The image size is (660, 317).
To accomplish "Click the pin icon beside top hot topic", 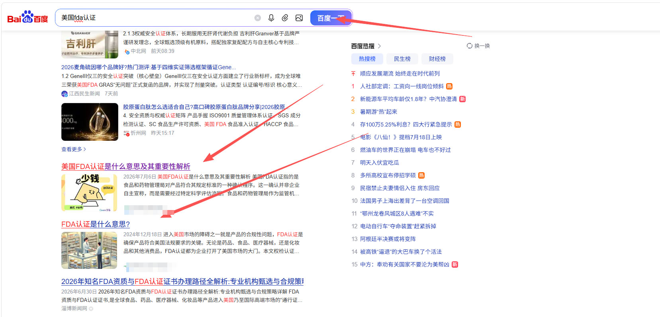I will 353,74.
